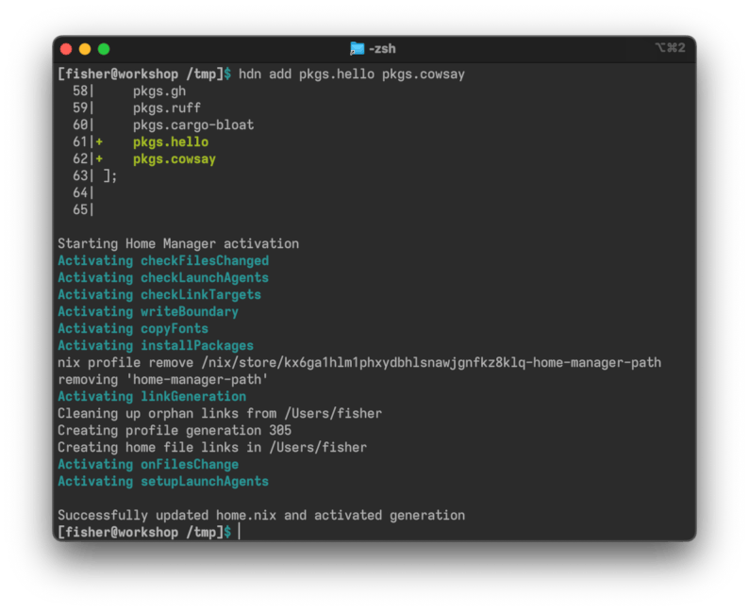The image size is (749, 611).
Task: Click the plus marker on line 62
Action: pos(99,159)
